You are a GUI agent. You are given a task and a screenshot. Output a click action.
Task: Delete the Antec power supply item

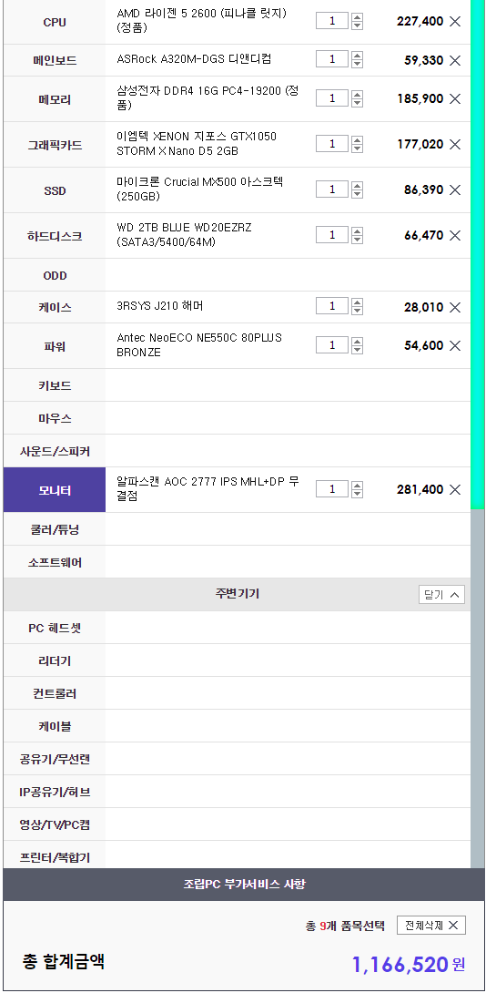tap(455, 346)
